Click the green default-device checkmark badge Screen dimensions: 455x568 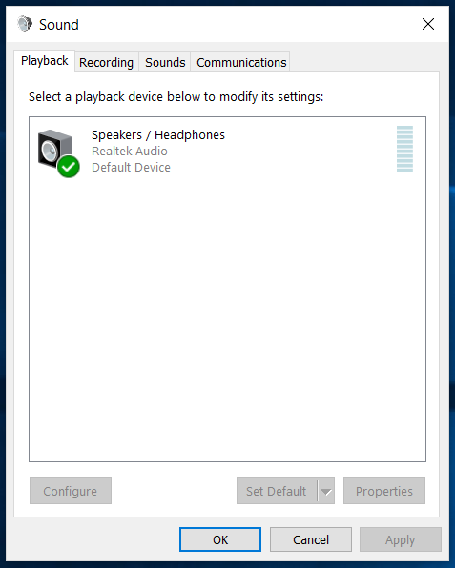pos(68,167)
